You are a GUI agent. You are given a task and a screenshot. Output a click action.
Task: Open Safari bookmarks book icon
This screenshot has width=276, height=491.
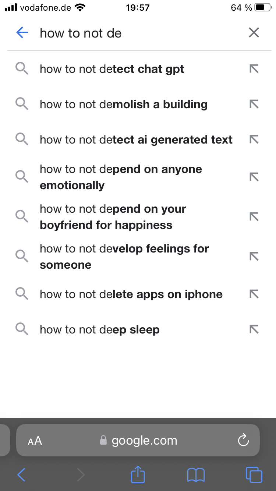(196, 475)
